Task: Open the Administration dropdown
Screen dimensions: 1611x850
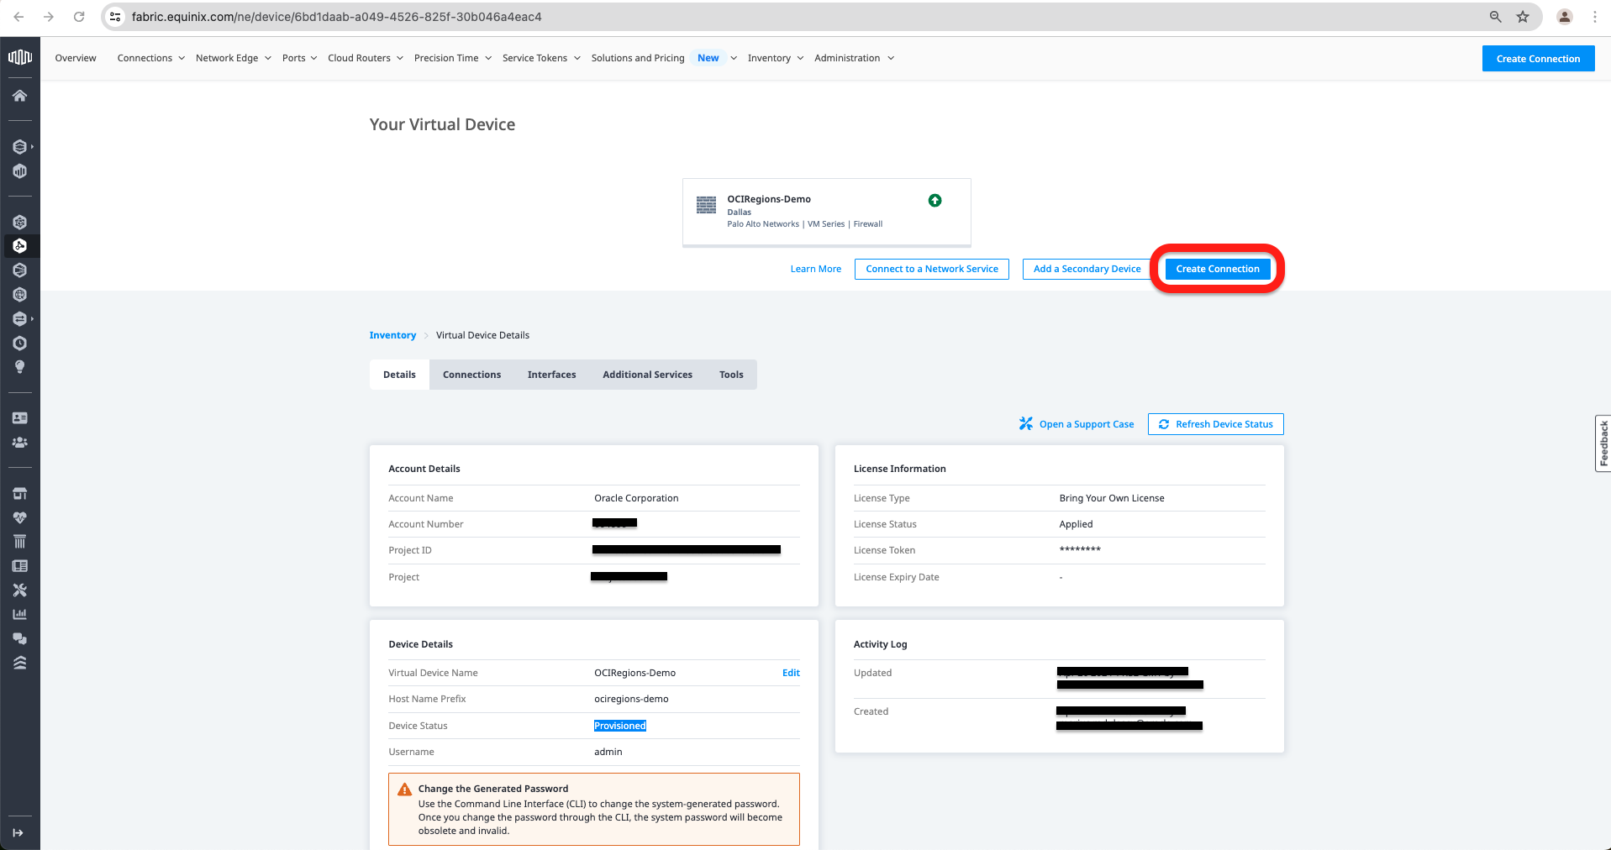Action: pos(853,58)
